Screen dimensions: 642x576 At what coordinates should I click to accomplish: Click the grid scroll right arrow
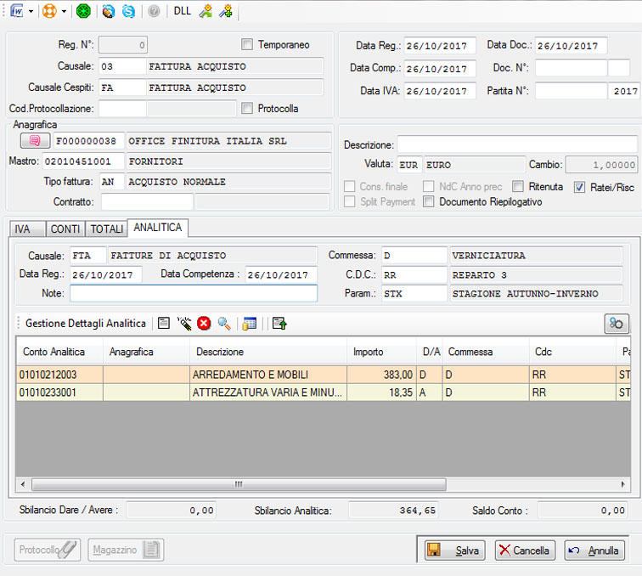click(x=622, y=484)
